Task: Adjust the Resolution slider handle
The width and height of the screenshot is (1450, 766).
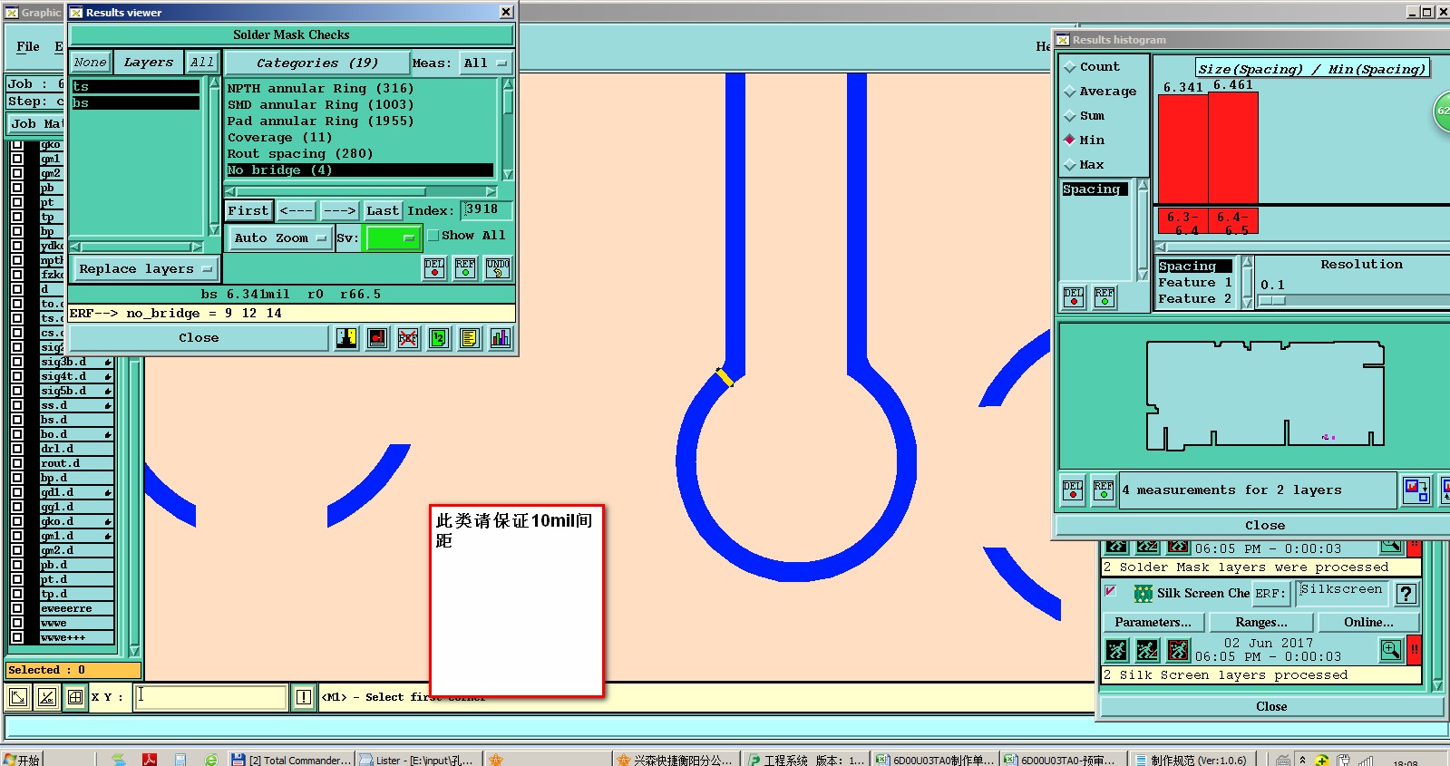Action: click(x=1272, y=300)
